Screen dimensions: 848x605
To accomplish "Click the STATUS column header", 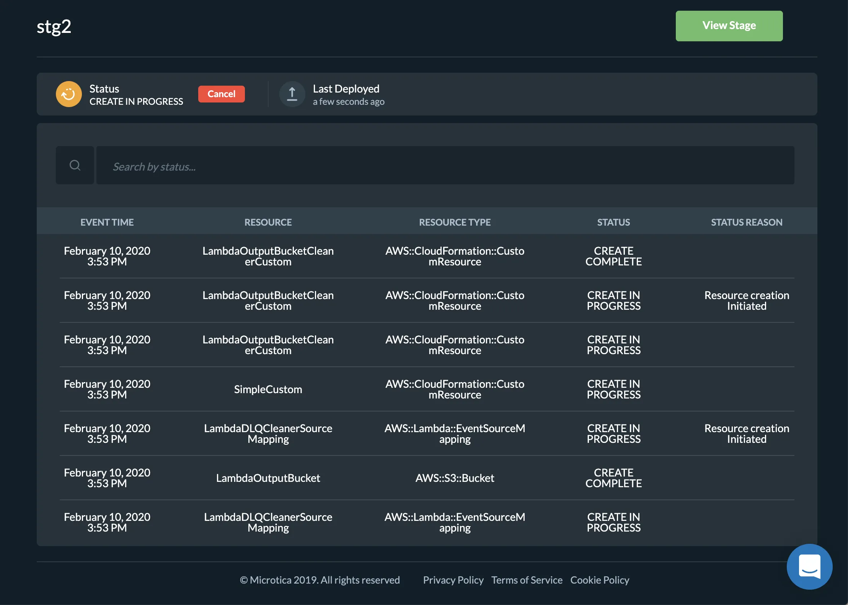I will [613, 222].
